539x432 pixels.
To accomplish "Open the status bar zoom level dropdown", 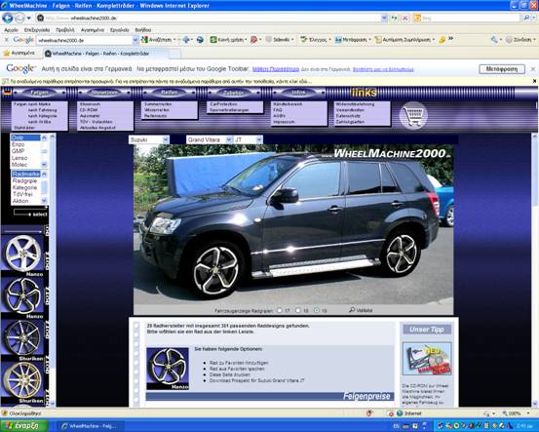I will 528,413.
